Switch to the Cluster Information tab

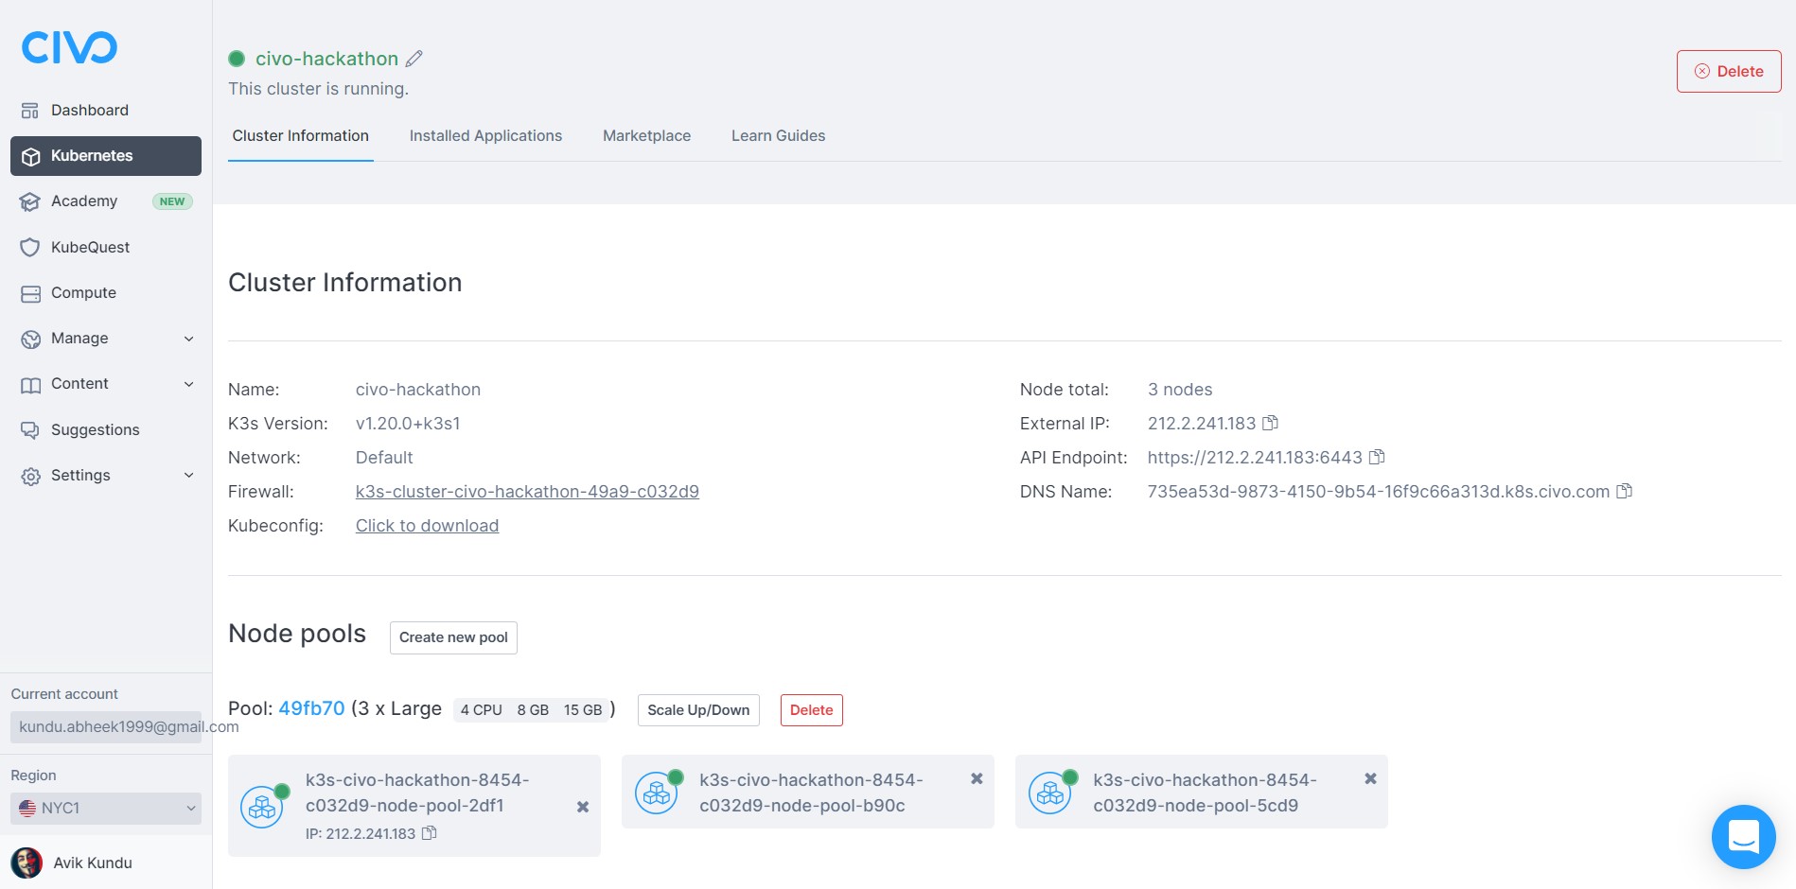click(301, 136)
